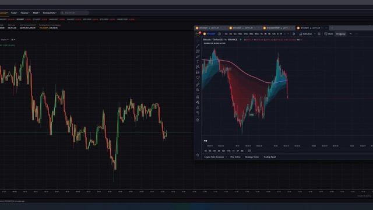
Task: Open the Finance menu in exchange window
Action: tap(24, 13)
